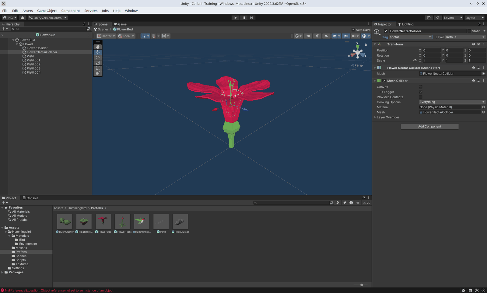Open the Center pivot dropdown
Screen dimensions: 487x293
106,36
